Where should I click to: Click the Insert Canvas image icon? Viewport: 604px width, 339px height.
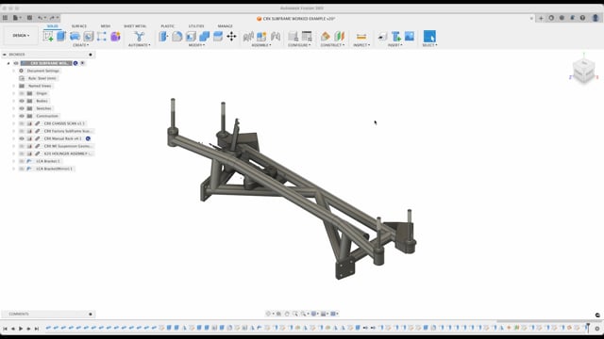click(x=410, y=36)
